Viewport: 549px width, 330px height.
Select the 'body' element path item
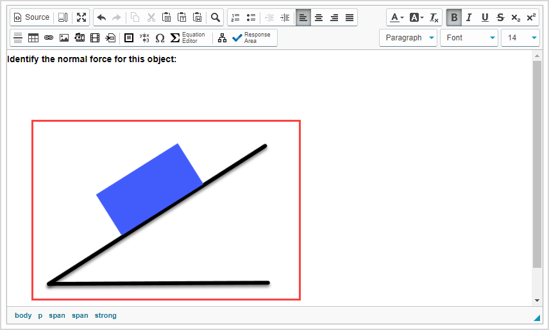[23, 315]
